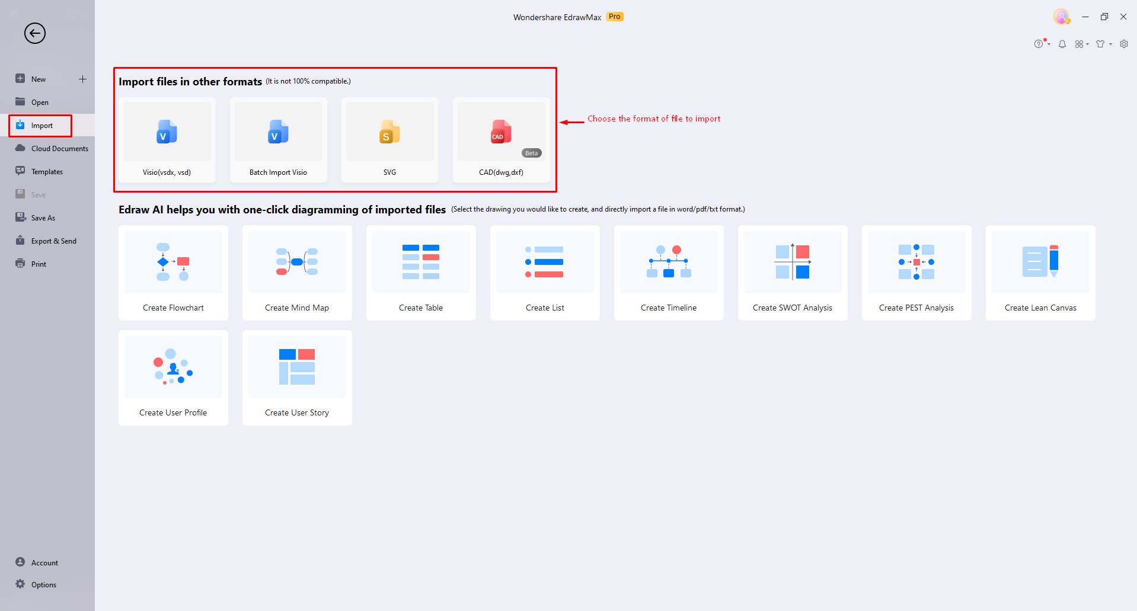
Task: Start the Create Timeline card
Action: pos(669,273)
